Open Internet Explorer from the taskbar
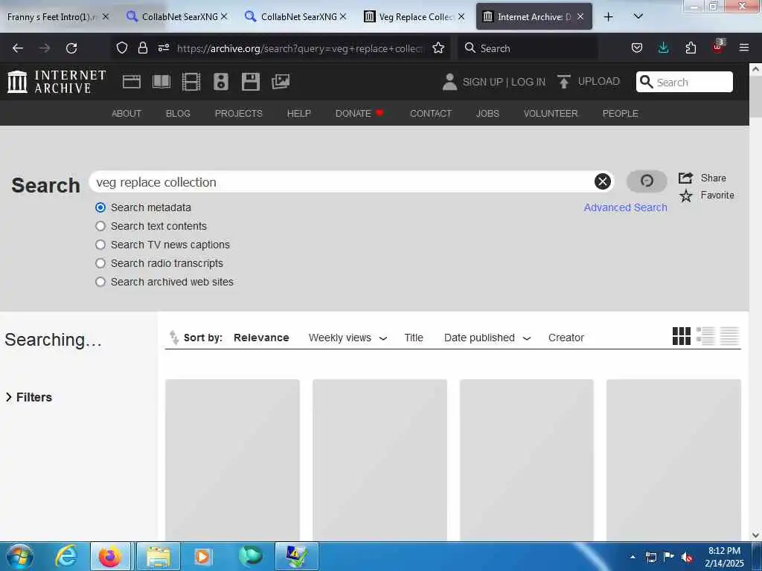The height and width of the screenshot is (571, 762). point(66,556)
